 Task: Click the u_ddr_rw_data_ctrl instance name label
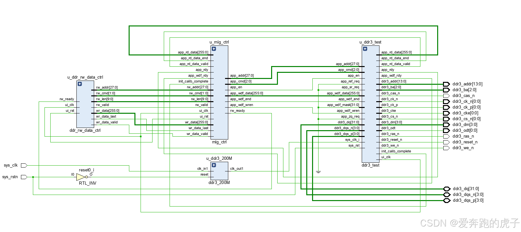pyautogui.click(x=85, y=77)
